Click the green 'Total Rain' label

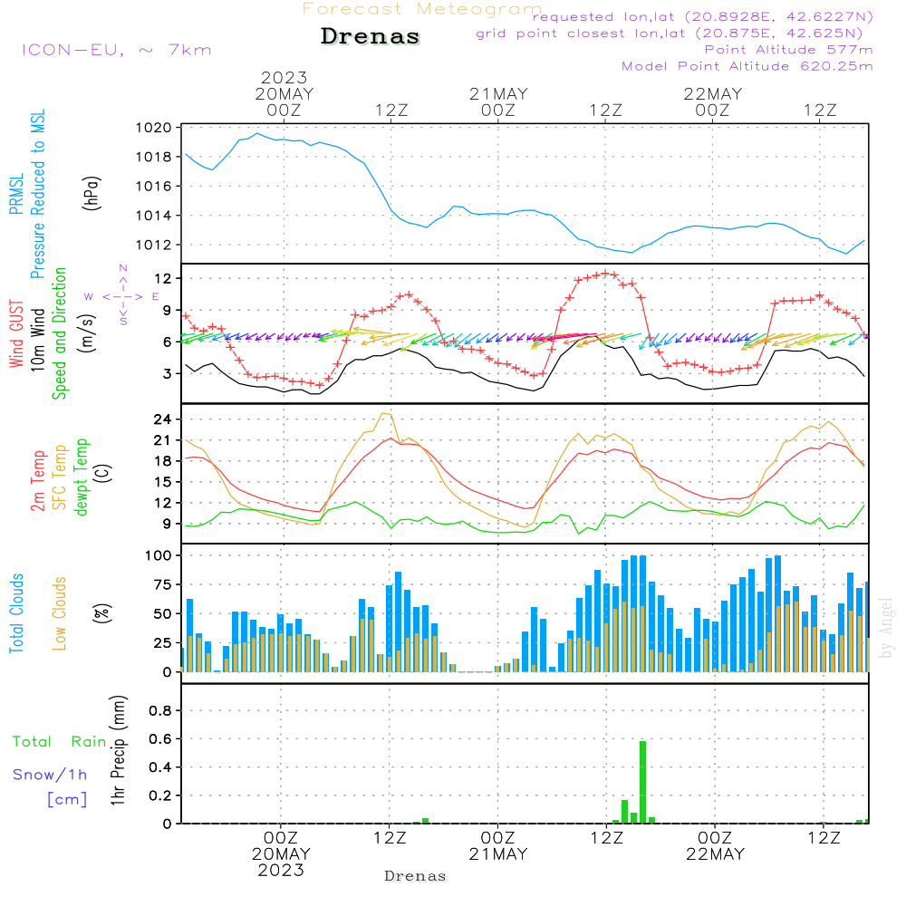[x=60, y=741]
